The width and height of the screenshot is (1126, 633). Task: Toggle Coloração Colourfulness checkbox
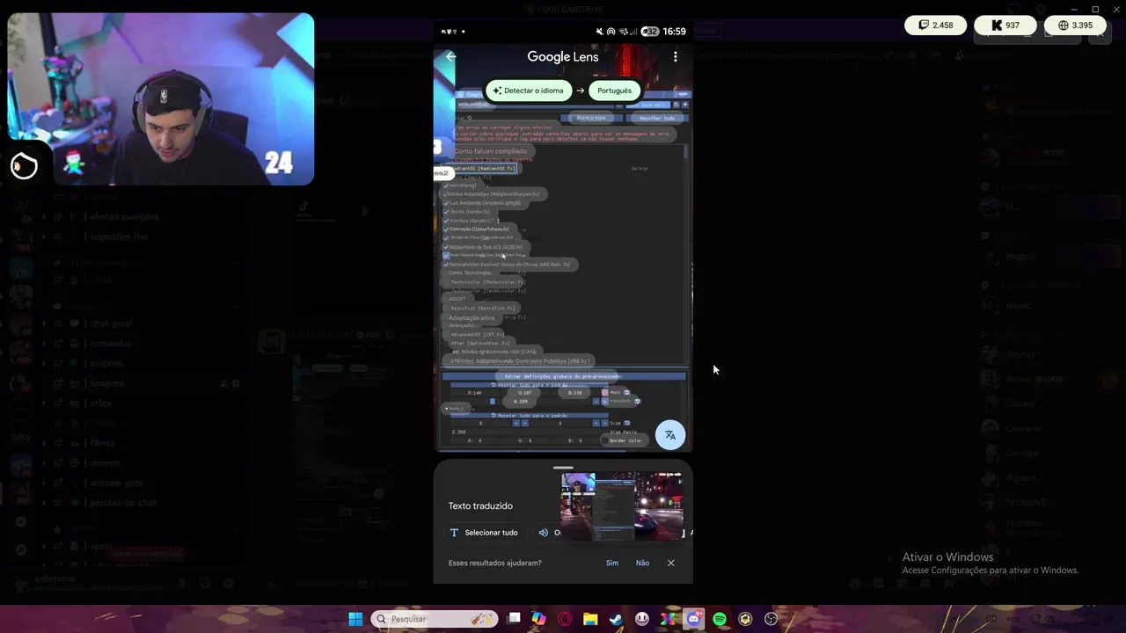pyautogui.click(x=446, y=229)
